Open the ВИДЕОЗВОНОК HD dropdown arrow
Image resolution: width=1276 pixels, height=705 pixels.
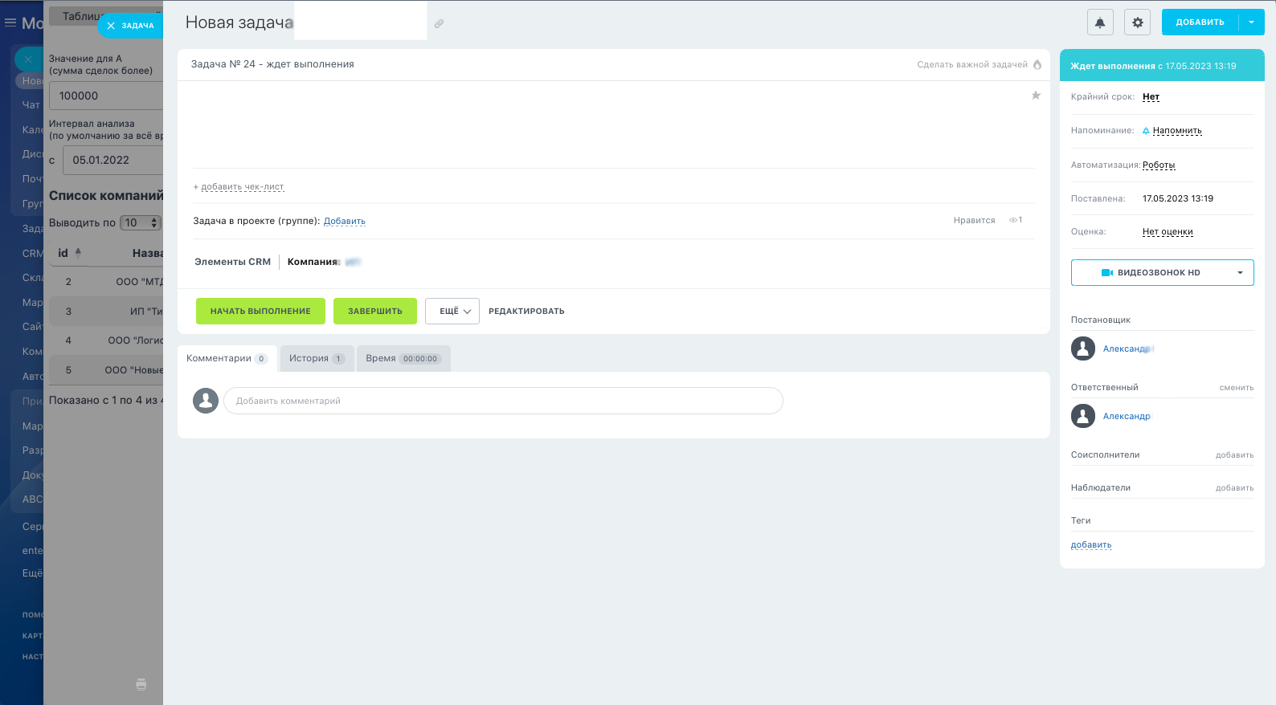(1240, 273)
